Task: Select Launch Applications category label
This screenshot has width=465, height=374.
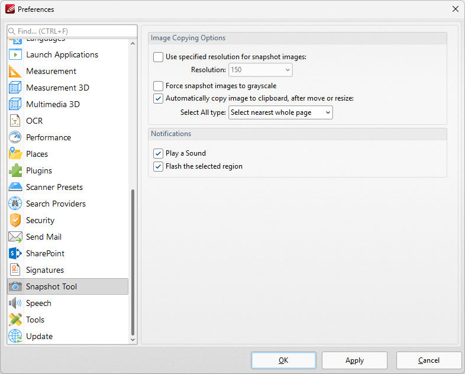Action: tap(62, 54)
